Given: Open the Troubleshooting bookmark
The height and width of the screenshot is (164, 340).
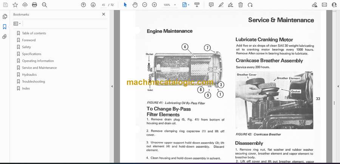Looking at the screenshot, I should [34, 81].
